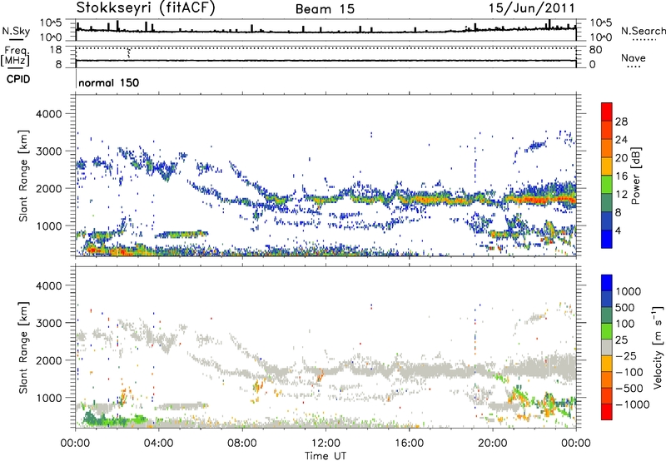Select the 20 label on Power scale
Screen dimensions: 666x461
tap(621, 158)
